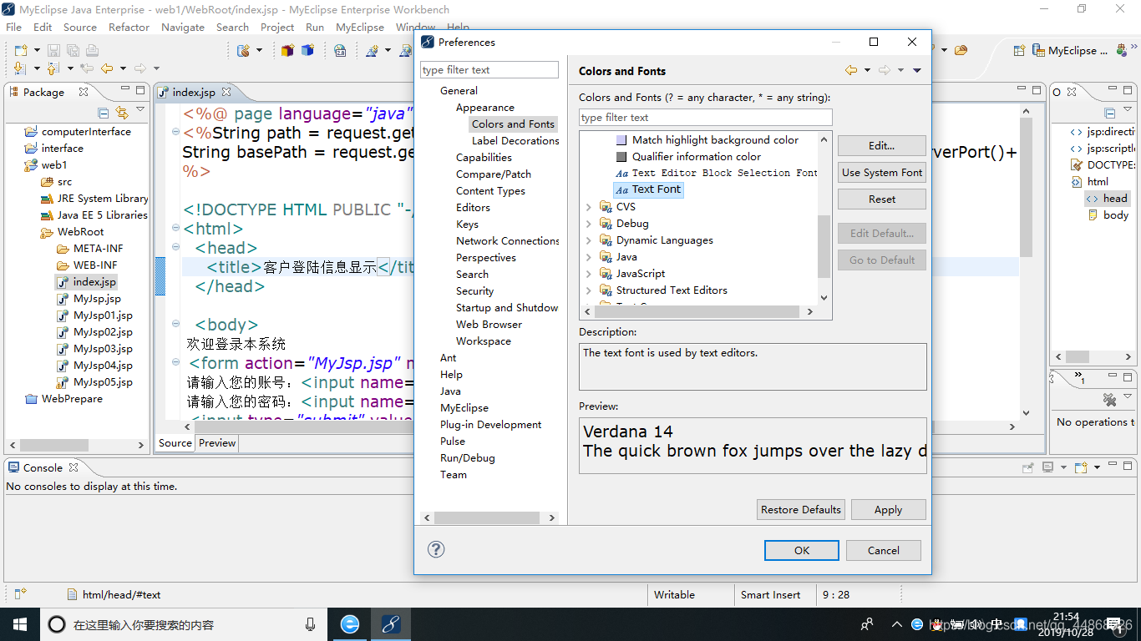This screenshot has height=641, width=1141.
Task: Click Restore Defaults button
Action: click(x=800, y=509)
